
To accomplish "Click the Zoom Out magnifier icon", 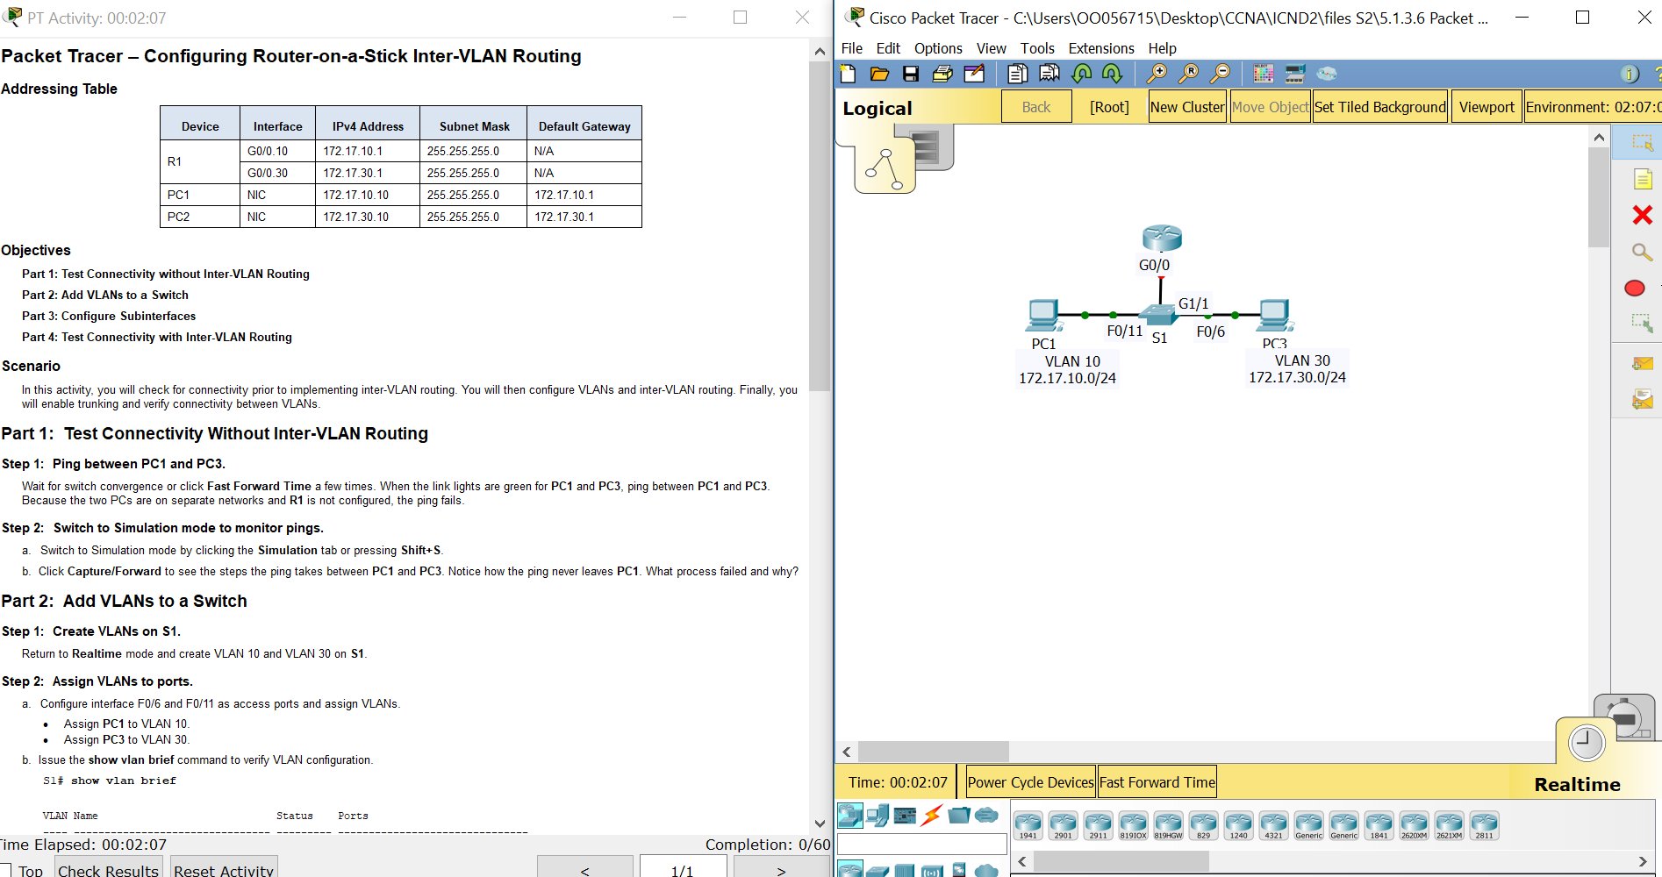I will click(1220, 75).
